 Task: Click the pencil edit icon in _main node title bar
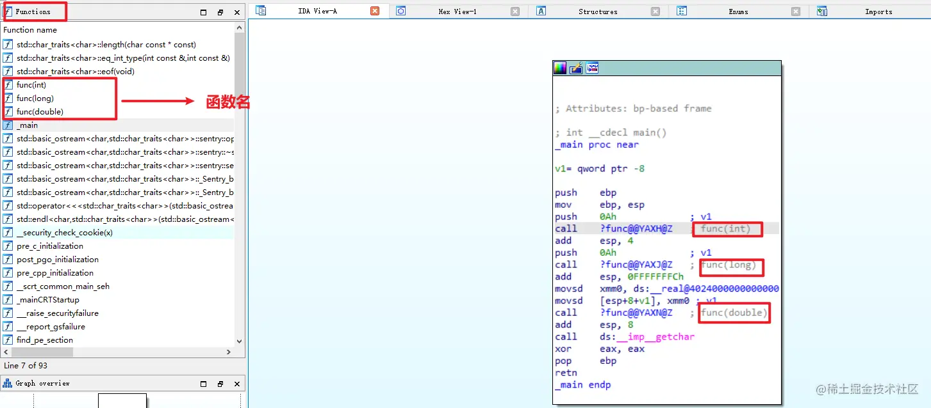[x=576, y=68]
